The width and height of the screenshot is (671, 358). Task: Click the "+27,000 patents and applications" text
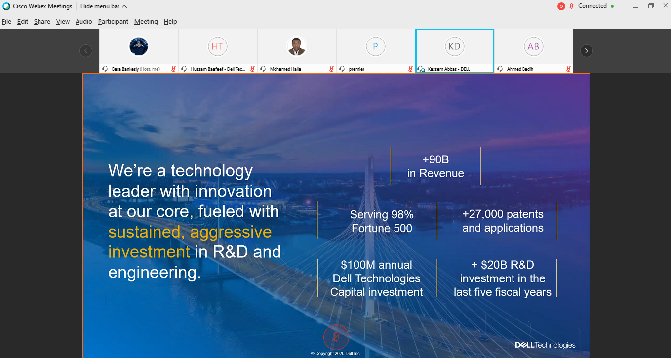pyautogui.click(x=503, y=221)
